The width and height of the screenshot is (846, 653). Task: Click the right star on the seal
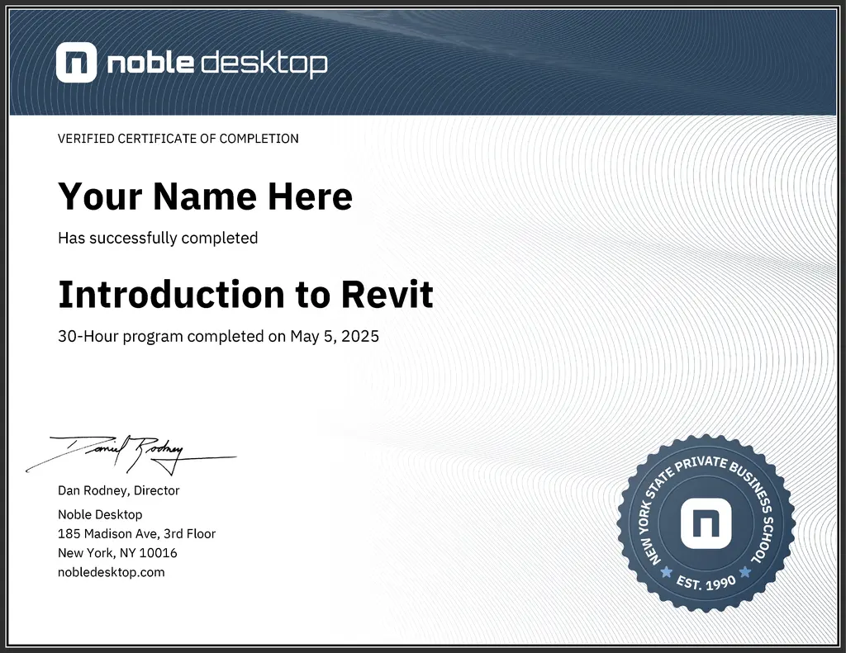click(x=745, y=571)
